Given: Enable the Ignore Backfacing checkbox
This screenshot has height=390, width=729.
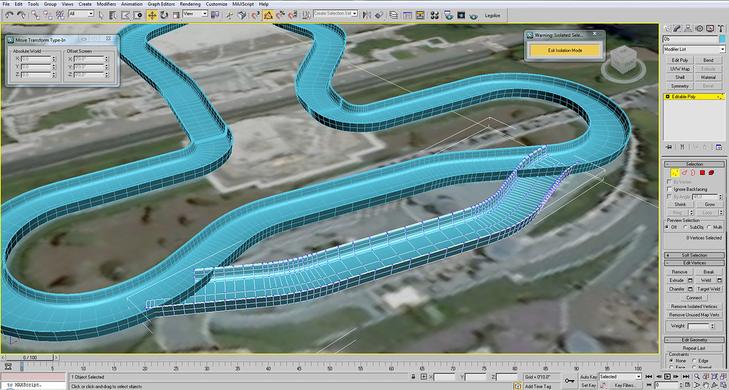Looking at the screenshot, I should click(x=670, y=189).
